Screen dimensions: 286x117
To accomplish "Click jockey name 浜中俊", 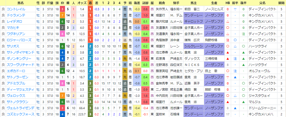I will coord(175,40).
